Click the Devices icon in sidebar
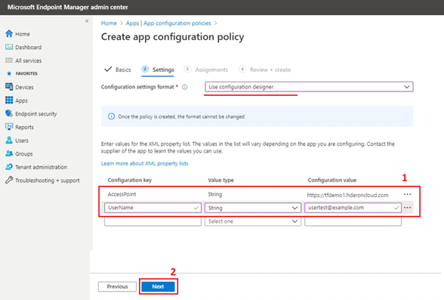The height and width of the screenshot is (300, 444). coord(9,87)
